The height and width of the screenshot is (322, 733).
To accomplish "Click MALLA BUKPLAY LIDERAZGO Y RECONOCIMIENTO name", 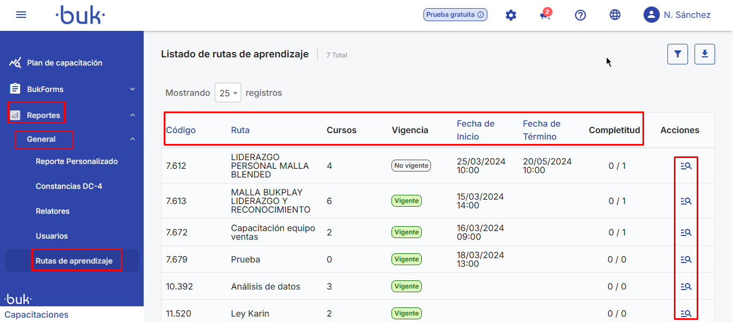I will point(271,201).
